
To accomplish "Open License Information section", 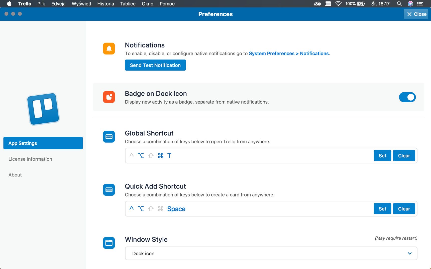I will coord(30,159).
